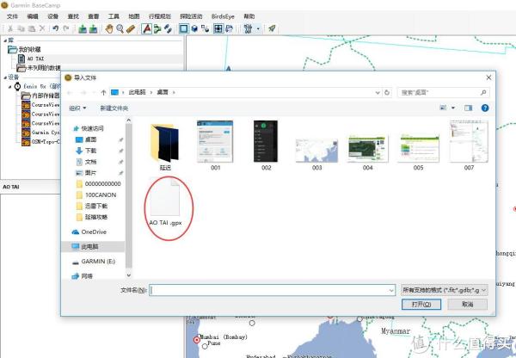The height and width of the screenshot is (358, 516).
Task: Open the BirdsEye menu
Action: point(223,16)
